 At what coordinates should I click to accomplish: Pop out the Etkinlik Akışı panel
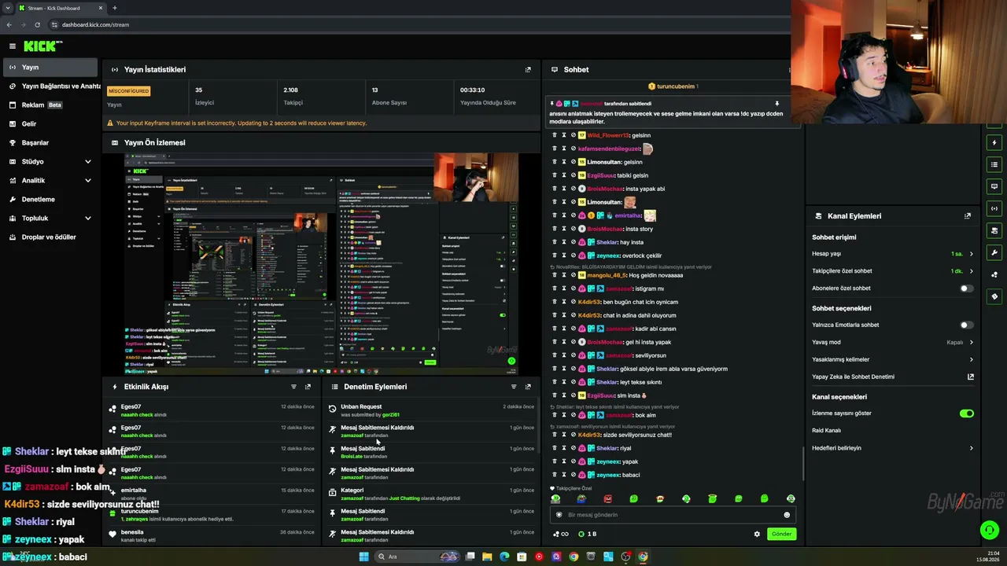308,387
